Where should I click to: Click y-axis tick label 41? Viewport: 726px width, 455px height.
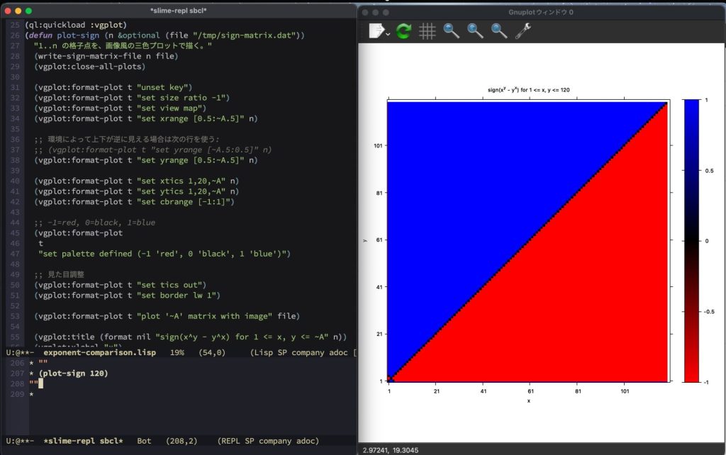tap(380, 287)
